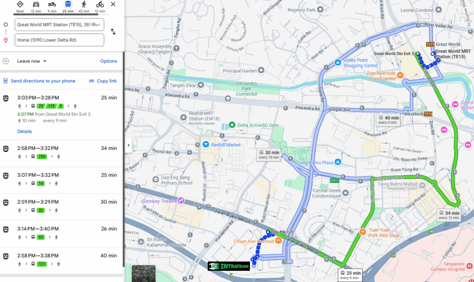Screen dimensions: 474x282
Task: Collapse the side panel
Action: 129,145
